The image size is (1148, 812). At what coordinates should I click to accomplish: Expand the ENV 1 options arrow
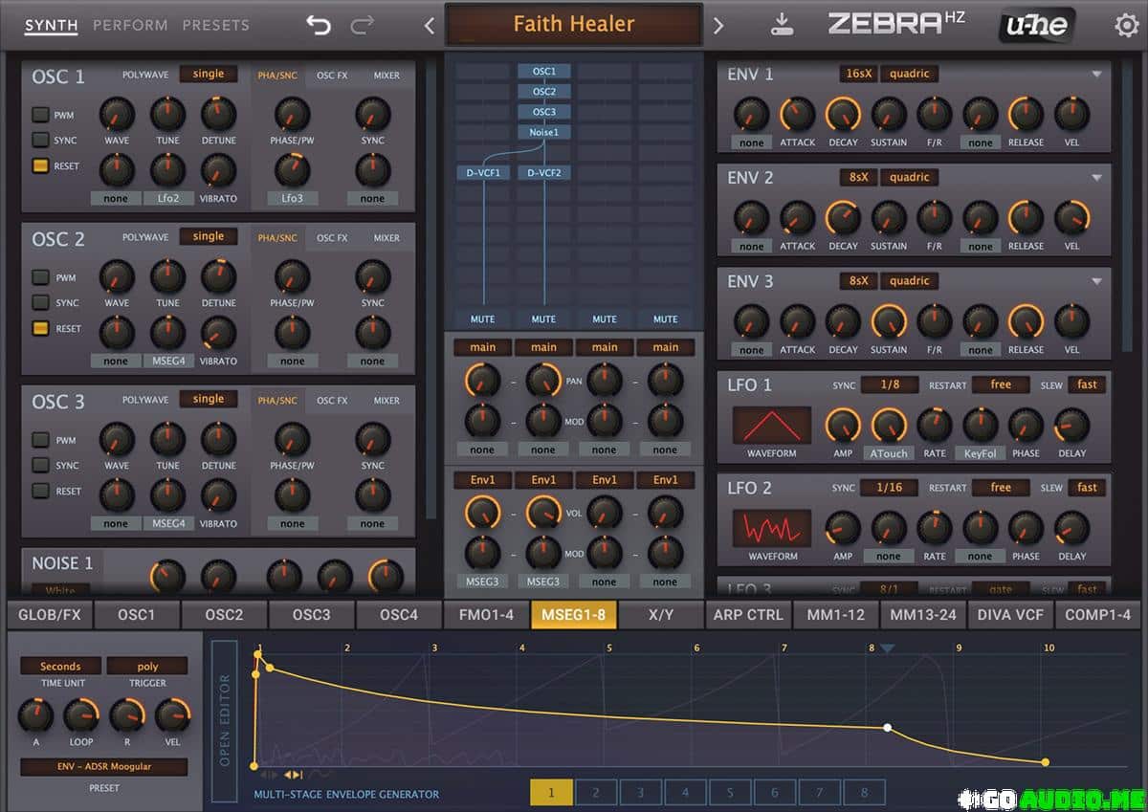pyautogui.click(x=1096, y=75)
